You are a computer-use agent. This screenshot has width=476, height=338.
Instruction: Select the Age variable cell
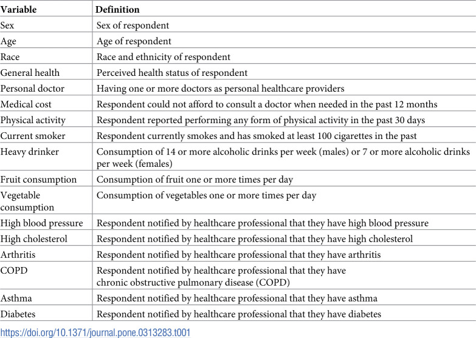pos(9,41)
